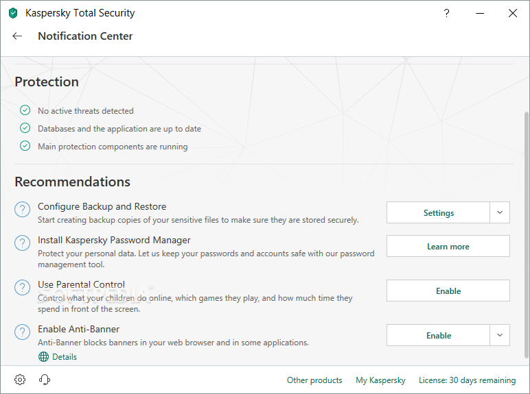Click the green check beside No active threats

pyautogui.click(x=25, y=110)
